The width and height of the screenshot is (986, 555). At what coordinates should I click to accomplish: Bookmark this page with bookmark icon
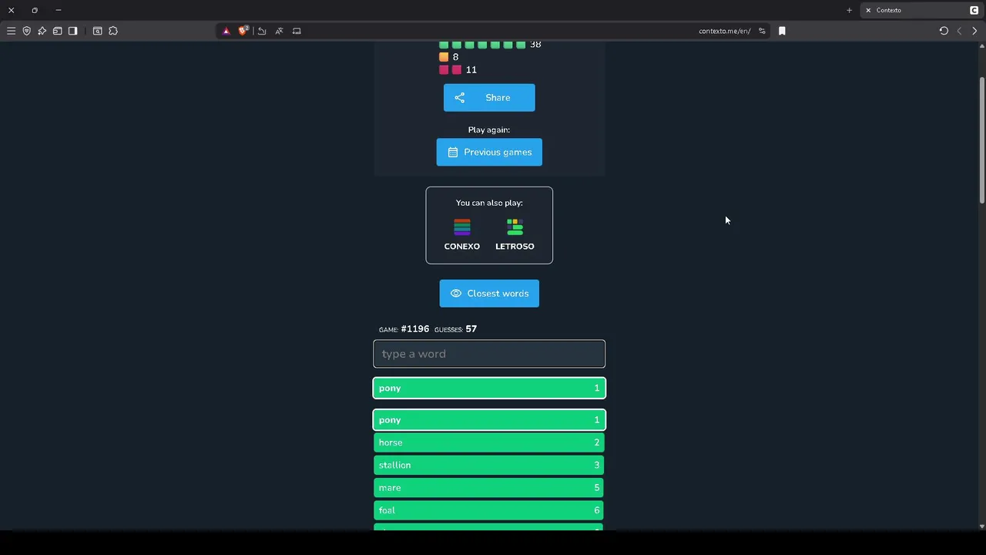point(782,31)
